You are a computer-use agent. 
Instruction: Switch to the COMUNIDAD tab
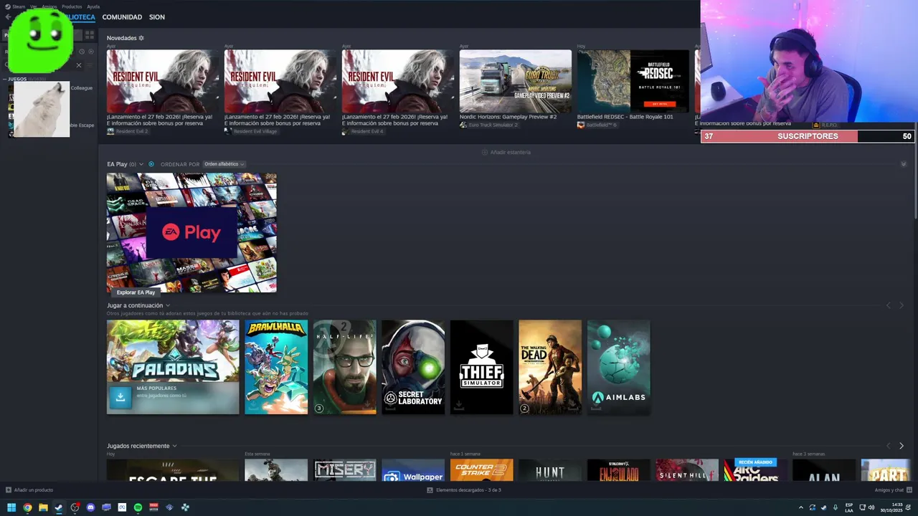[x=122, y=16]
